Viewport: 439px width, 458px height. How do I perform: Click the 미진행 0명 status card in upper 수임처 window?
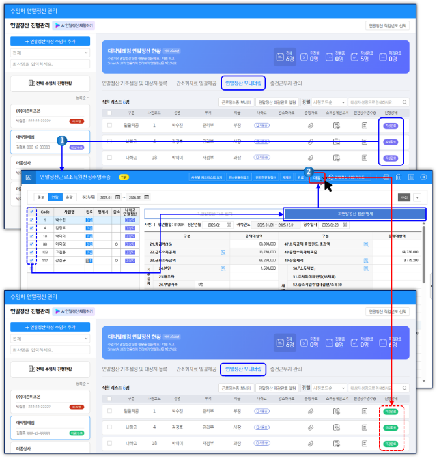310,57
